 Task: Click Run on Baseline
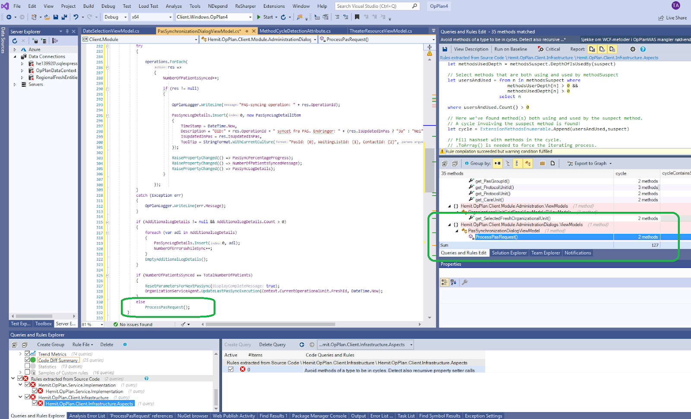511,49
